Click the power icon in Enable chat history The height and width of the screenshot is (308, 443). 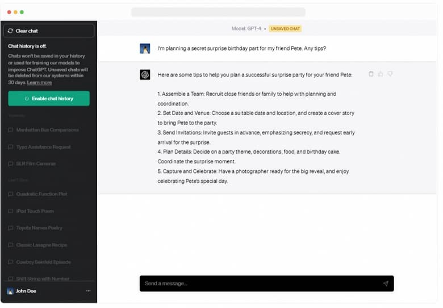pyautogui.click(x=27, y=99)
